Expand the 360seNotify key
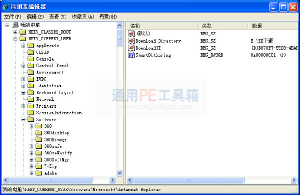 pyautogui.click(x=31, y=153)
